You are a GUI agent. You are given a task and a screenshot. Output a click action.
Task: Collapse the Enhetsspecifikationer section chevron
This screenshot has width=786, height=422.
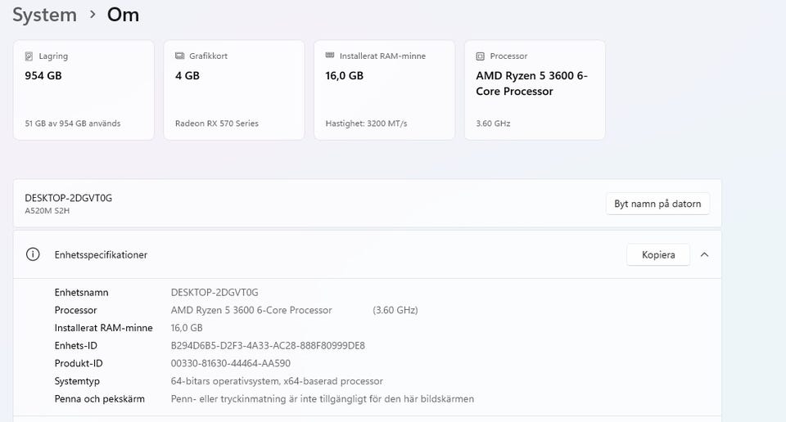pyautogui.click(x=705, y=254)
